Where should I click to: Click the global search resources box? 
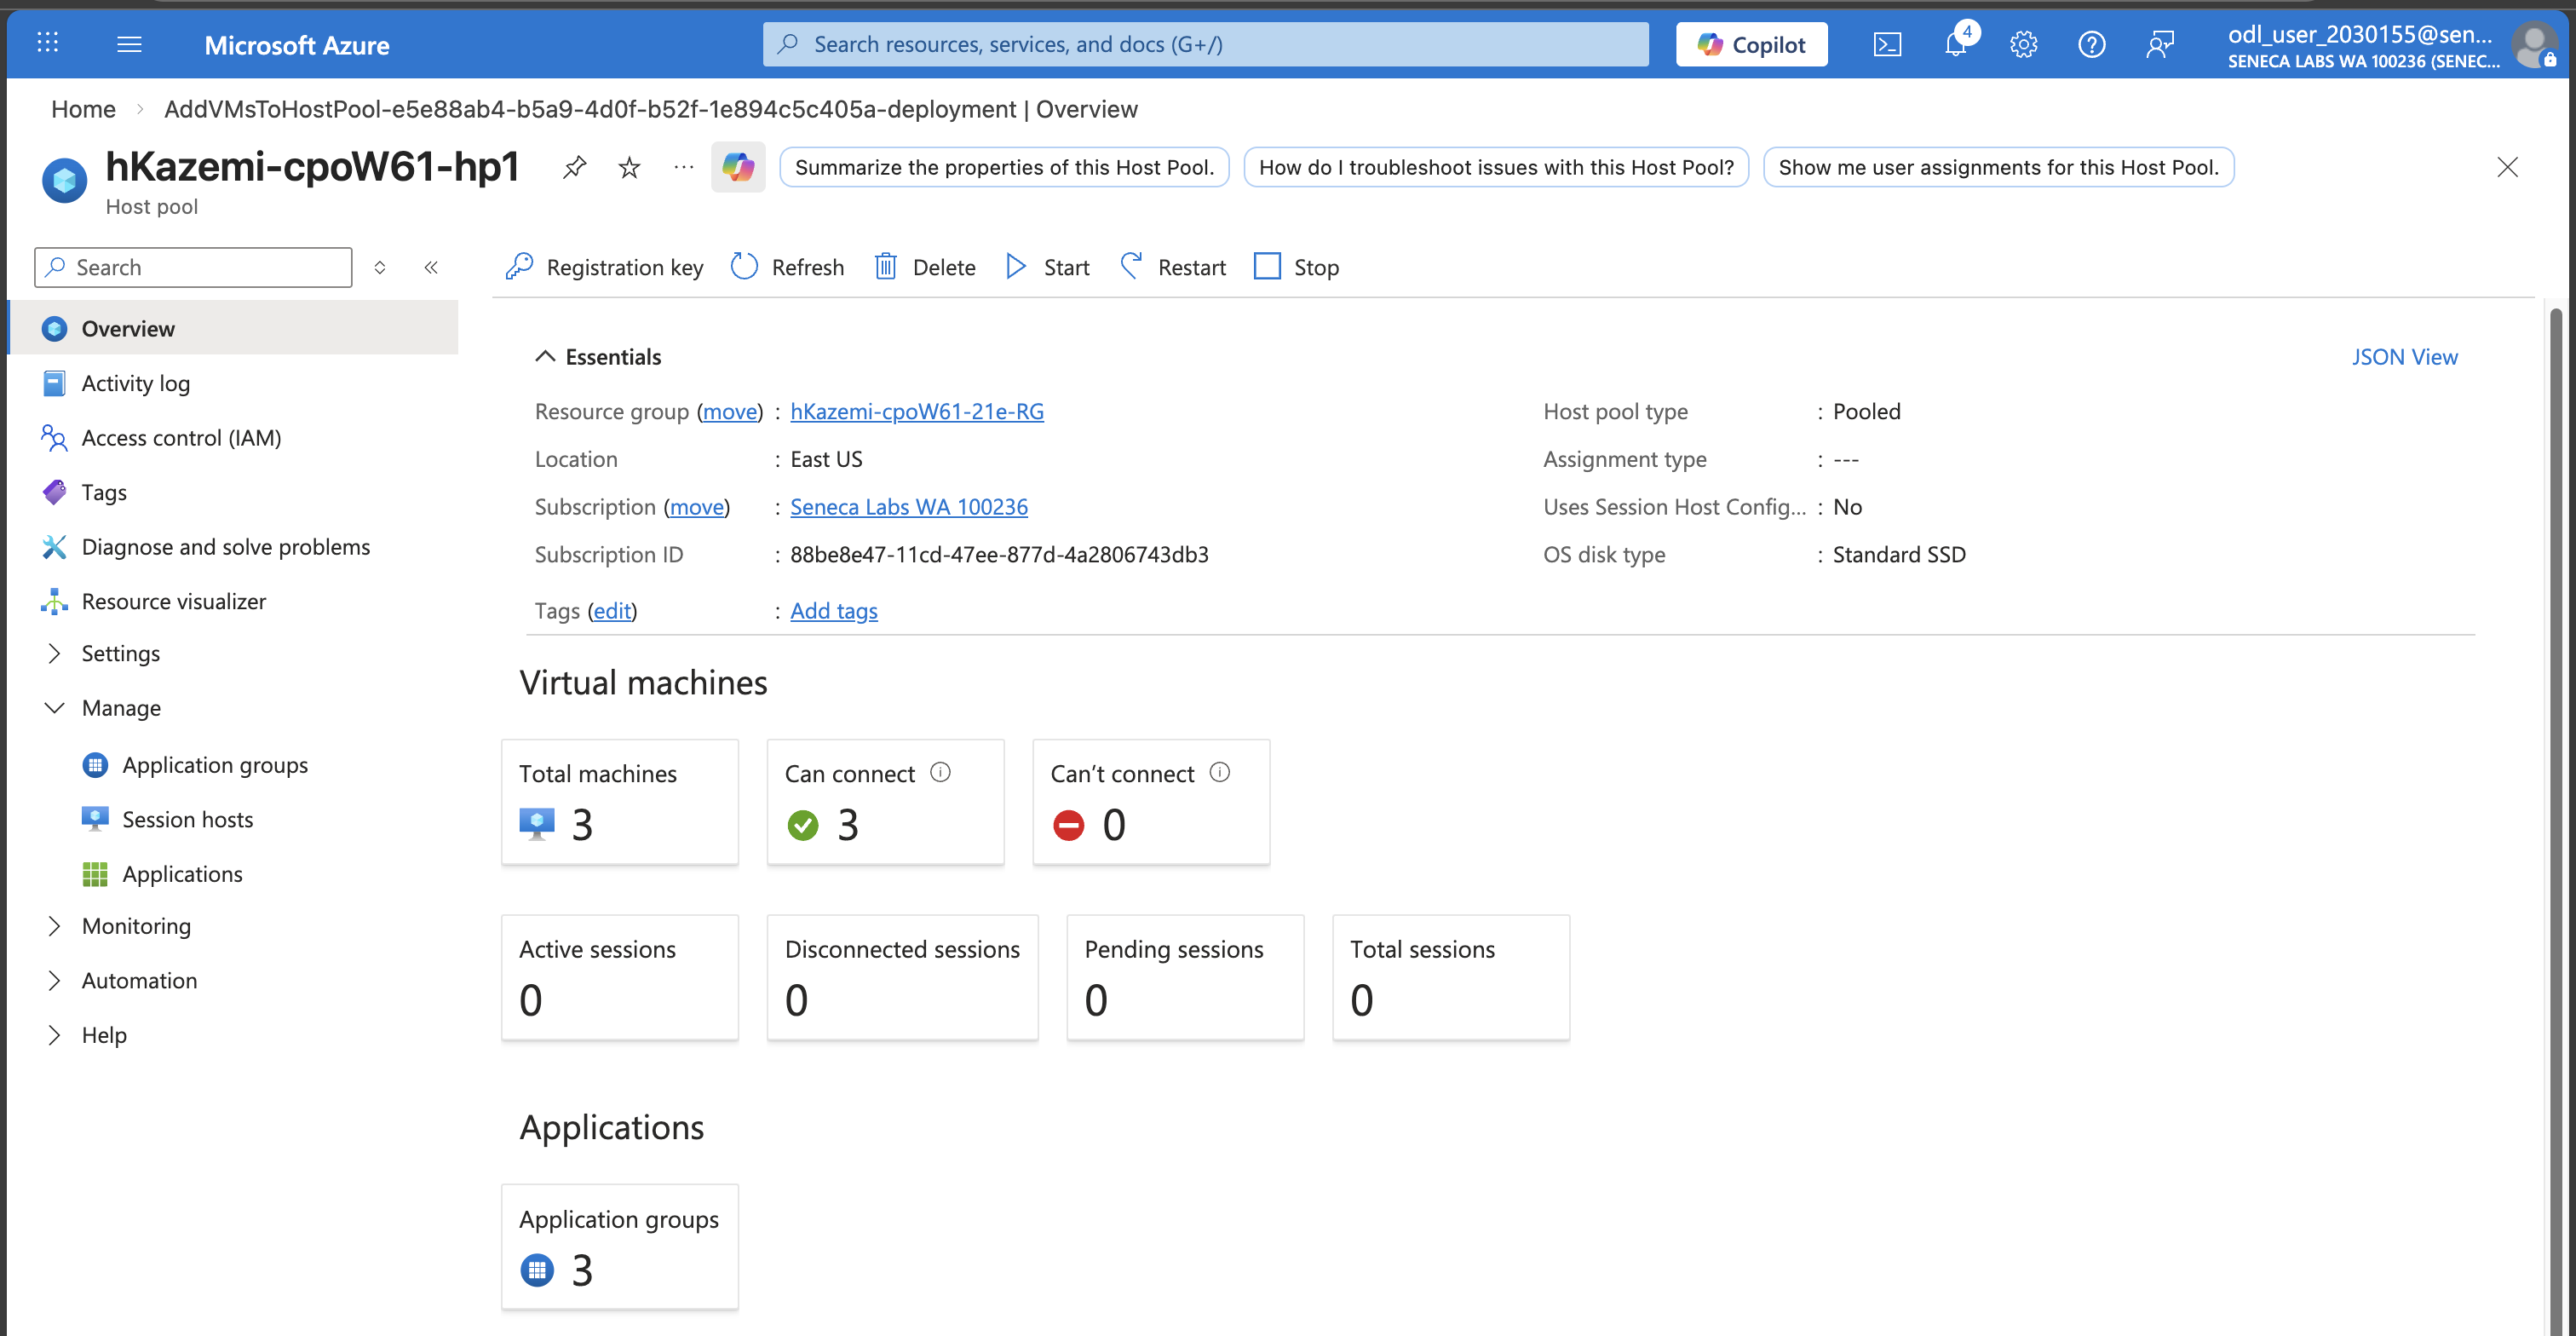1205,44
